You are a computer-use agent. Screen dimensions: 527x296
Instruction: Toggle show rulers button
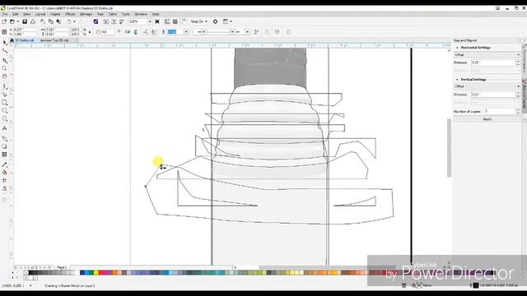[x=167, y=21]
